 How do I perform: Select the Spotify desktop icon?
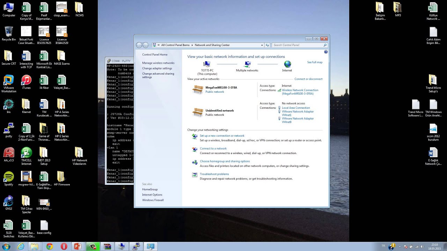coord(9,179)
